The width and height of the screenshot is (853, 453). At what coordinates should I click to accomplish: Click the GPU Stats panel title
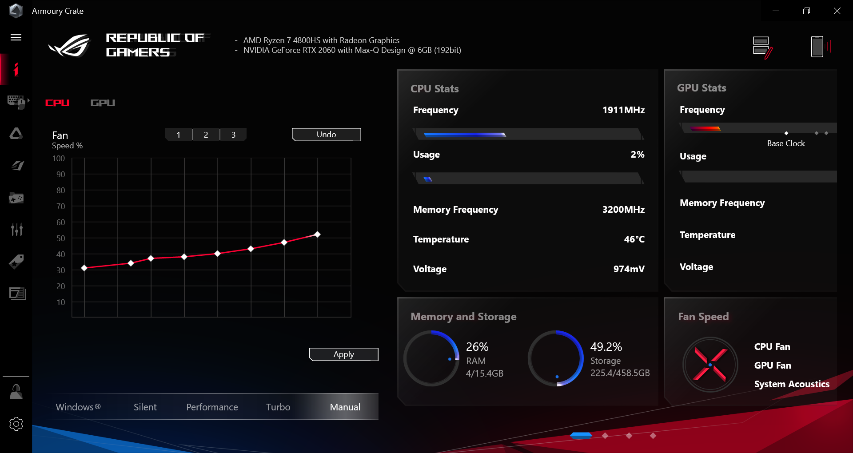point(702,88)
